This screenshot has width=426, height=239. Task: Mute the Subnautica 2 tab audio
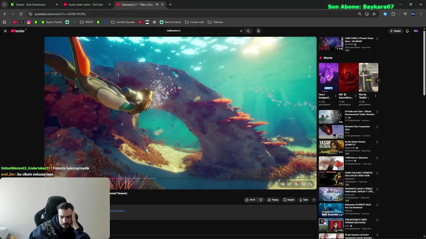(x=157, y=5)
